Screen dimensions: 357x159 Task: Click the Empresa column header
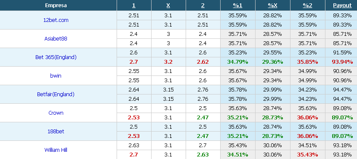click(x=56, y=5)
